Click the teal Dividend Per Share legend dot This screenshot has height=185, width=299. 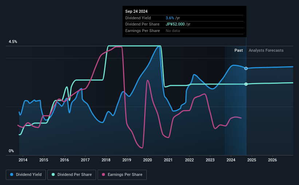(x=53, y=174)
